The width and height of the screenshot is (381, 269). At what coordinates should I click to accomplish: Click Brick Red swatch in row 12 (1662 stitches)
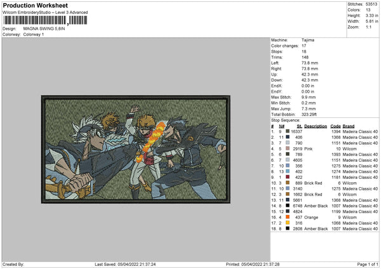288,194
